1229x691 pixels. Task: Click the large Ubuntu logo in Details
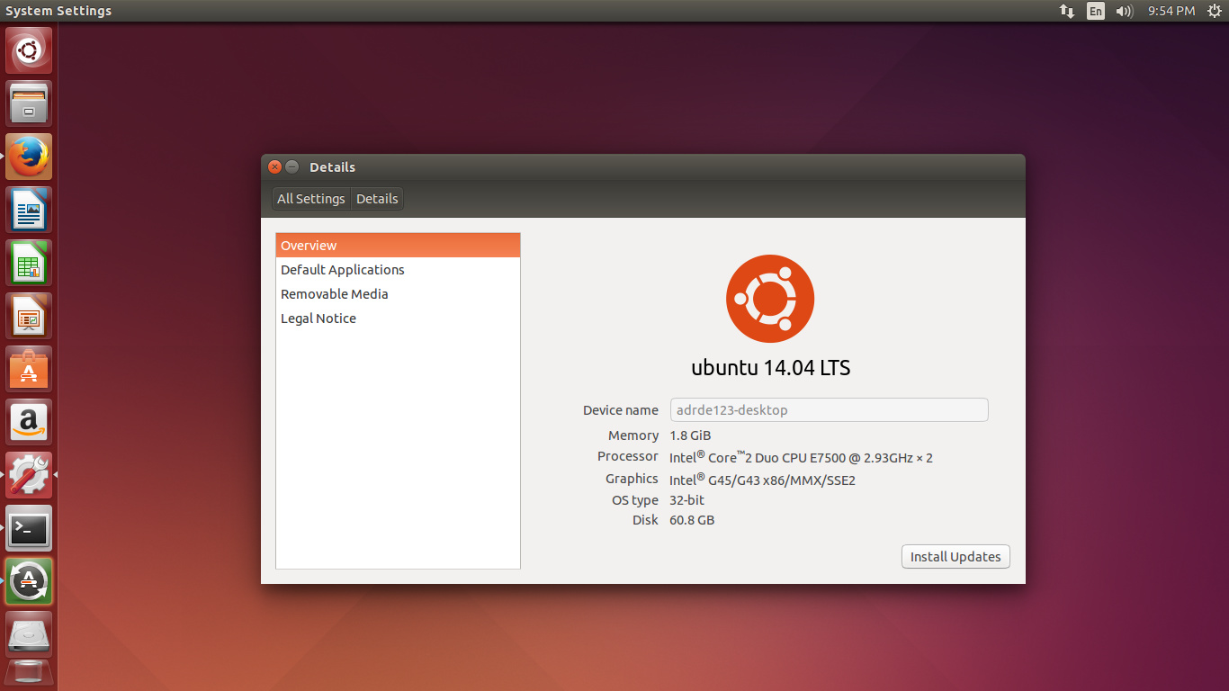(x=770, y=300)
